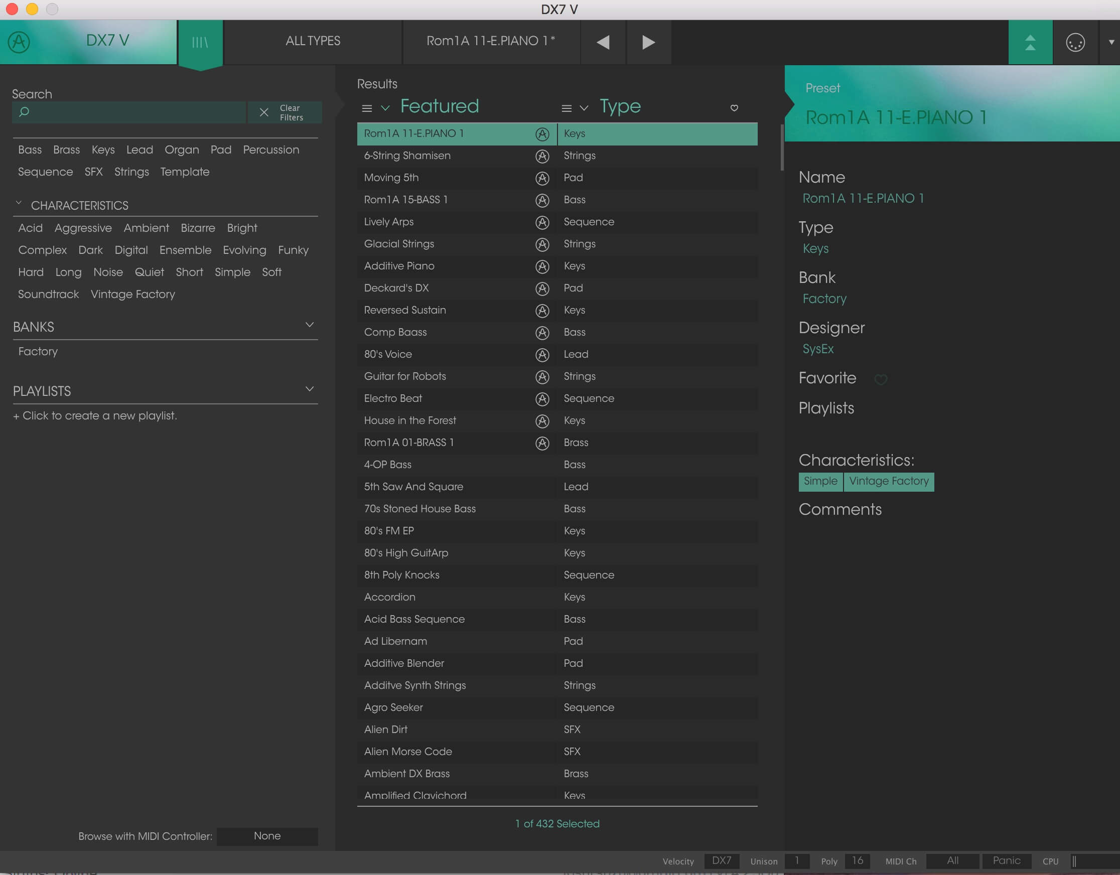Click the DX7 V main menu title
This screenshot has width=1120, height=875.
click(108, 41)
